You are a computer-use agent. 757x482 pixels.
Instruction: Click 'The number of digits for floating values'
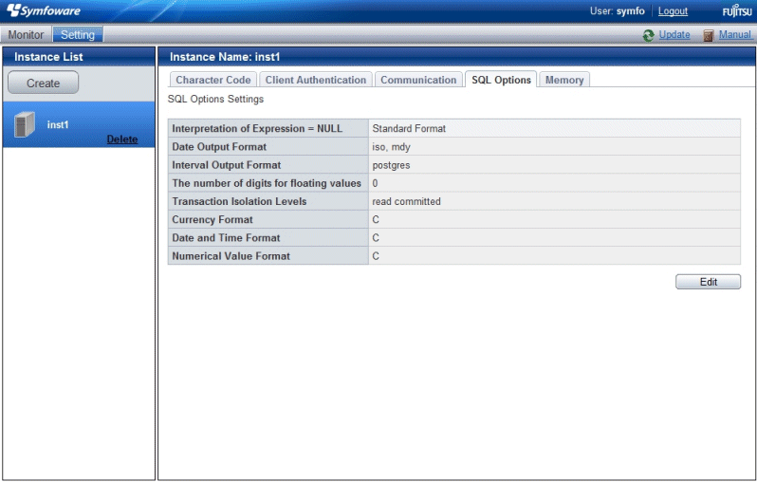coord(267,183)
